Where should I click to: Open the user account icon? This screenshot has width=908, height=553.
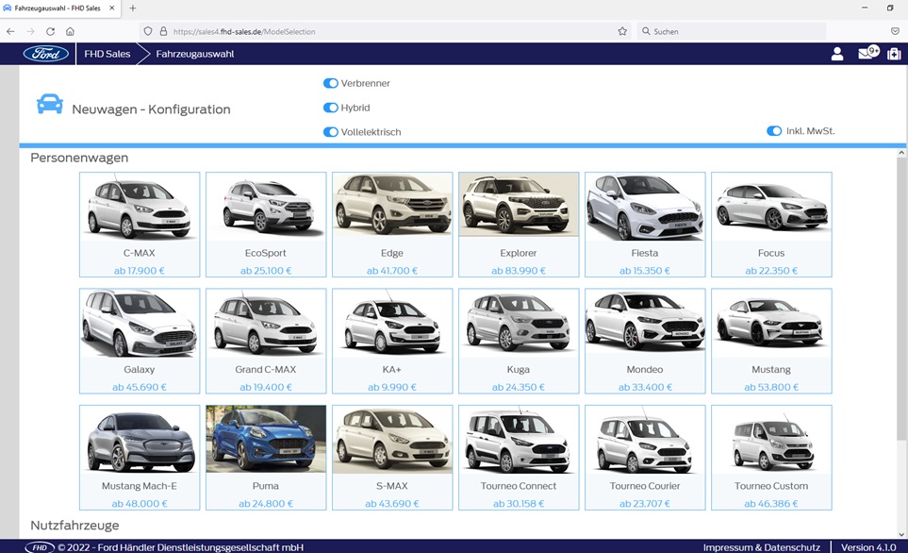(x=836, y=54)
